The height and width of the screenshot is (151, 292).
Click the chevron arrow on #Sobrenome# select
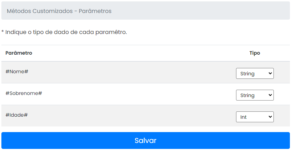269,95
